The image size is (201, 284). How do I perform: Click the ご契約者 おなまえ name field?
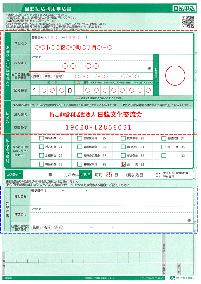click(112, 218)
